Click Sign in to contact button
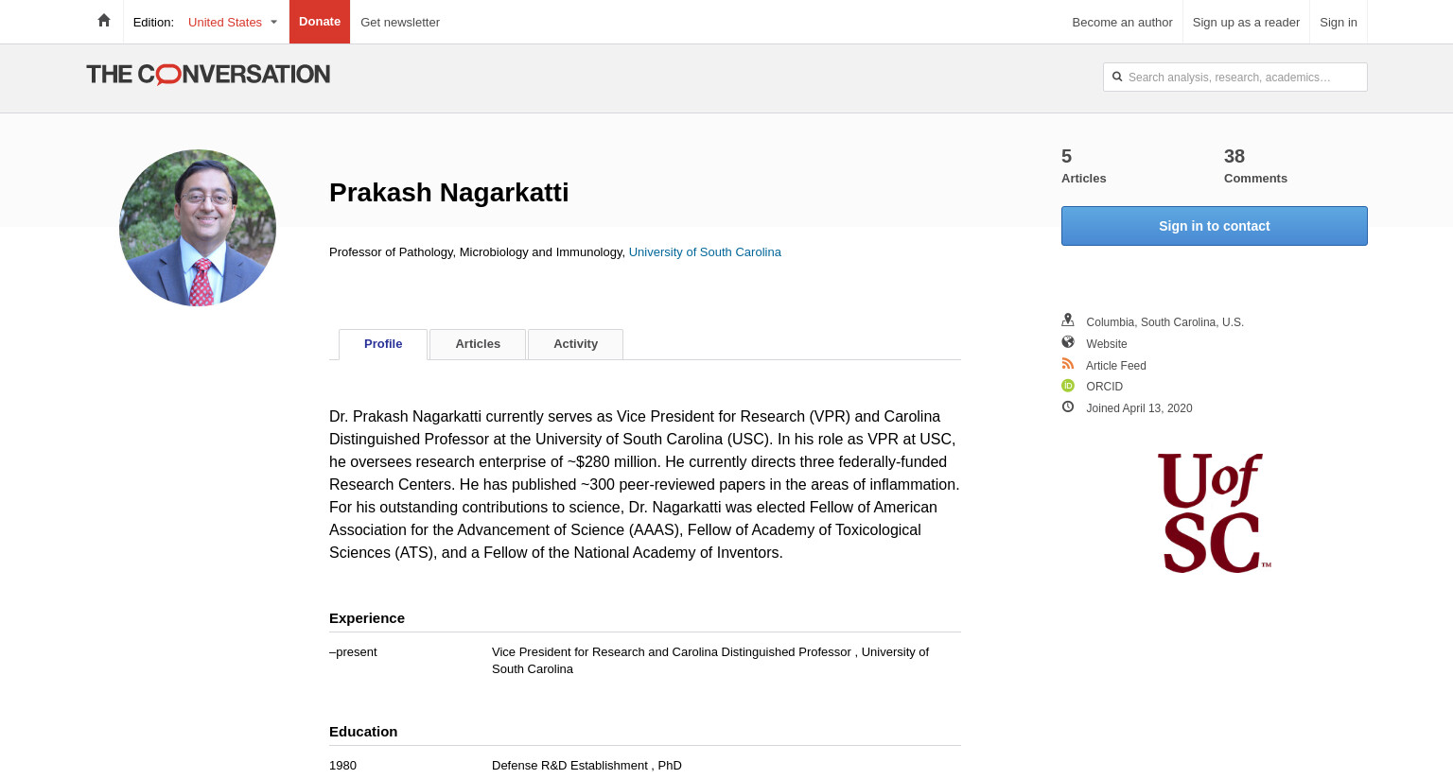Viewport: 1453px width, 779px height. click(1215, 226)
